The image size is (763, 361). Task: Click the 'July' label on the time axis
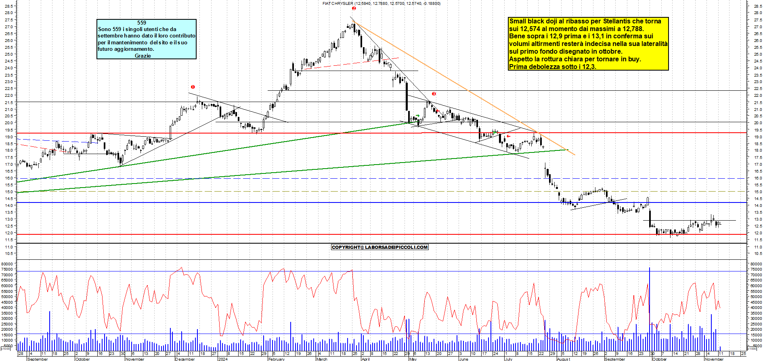pos(509,359)
